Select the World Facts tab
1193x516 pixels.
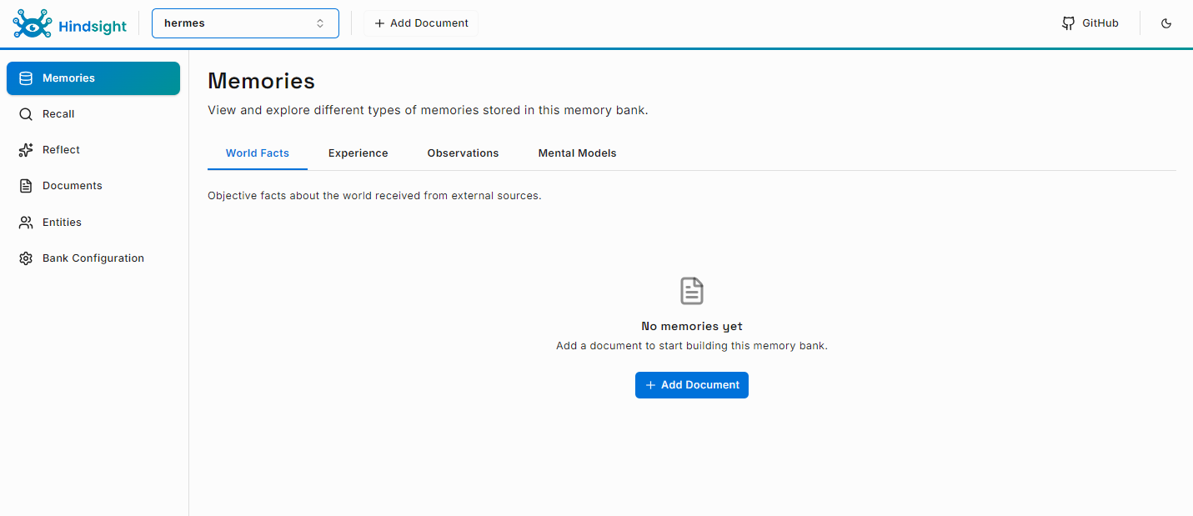257,153
